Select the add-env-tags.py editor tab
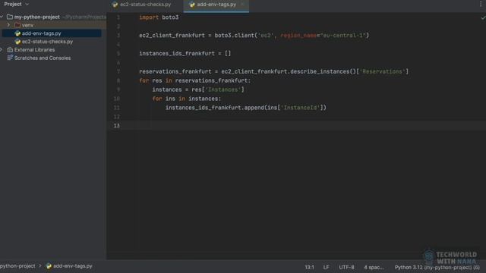The height and width of the screenshot is (273, 486). [x=216, y=5]
